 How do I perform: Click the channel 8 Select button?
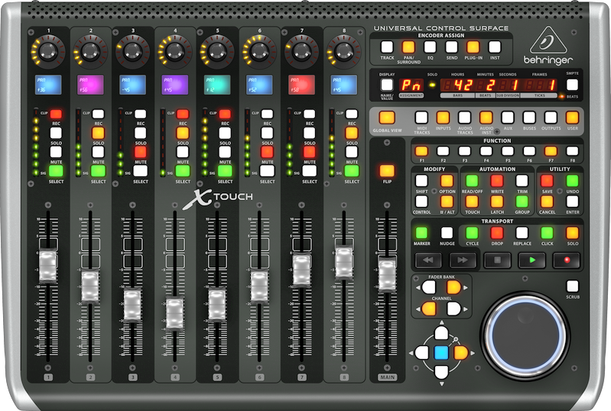pyautogui.click(x=352, y=171)
